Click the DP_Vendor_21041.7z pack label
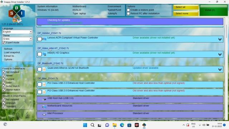 (49, 33)
